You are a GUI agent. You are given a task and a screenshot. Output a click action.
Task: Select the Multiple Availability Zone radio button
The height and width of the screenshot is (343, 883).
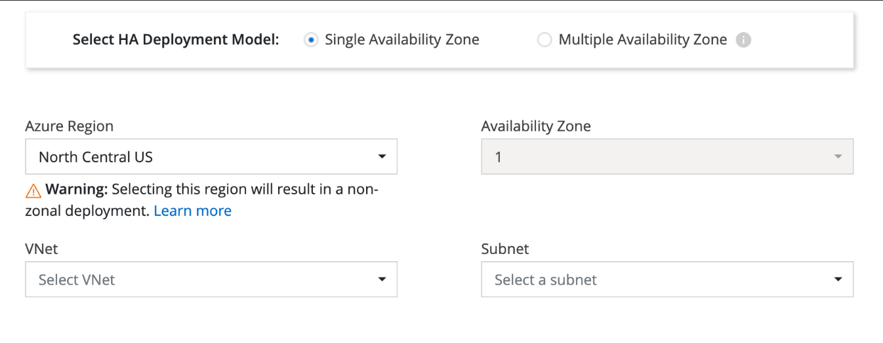tap(544, 40)
